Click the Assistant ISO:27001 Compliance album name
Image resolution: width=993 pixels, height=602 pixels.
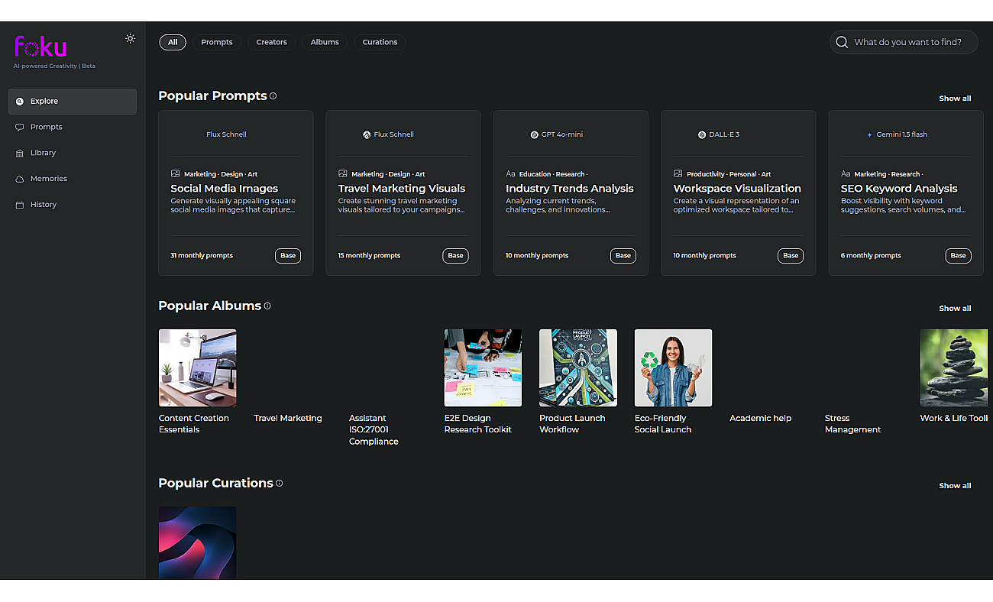coord(374,430)
